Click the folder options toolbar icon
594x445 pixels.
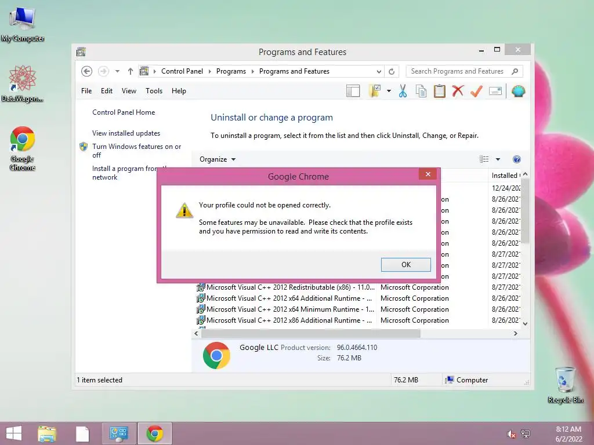(x=375, y=91)
